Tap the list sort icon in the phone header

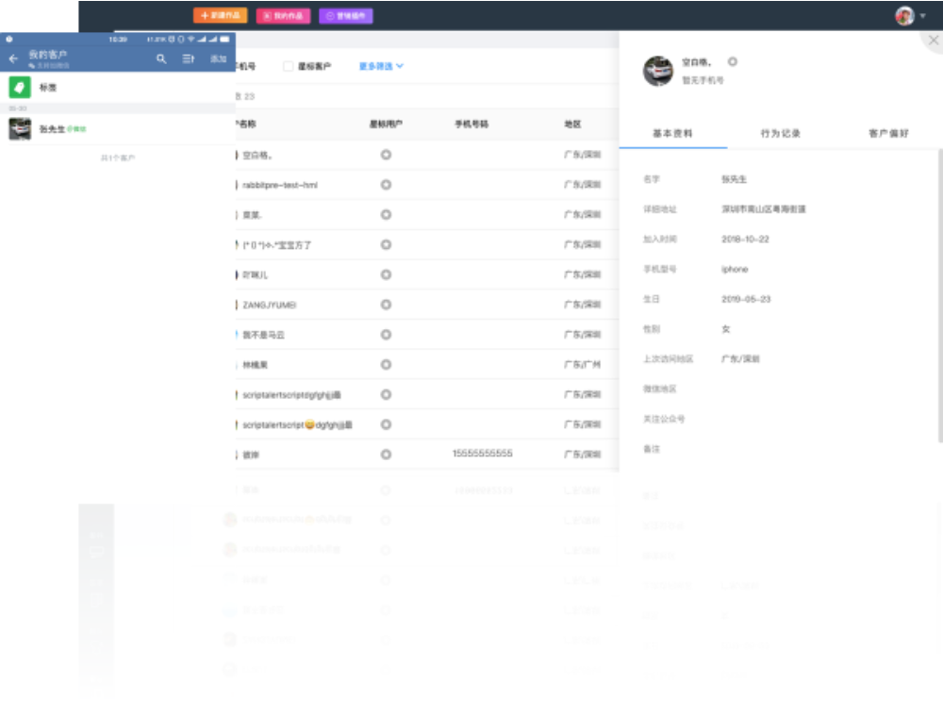(189, 58)
